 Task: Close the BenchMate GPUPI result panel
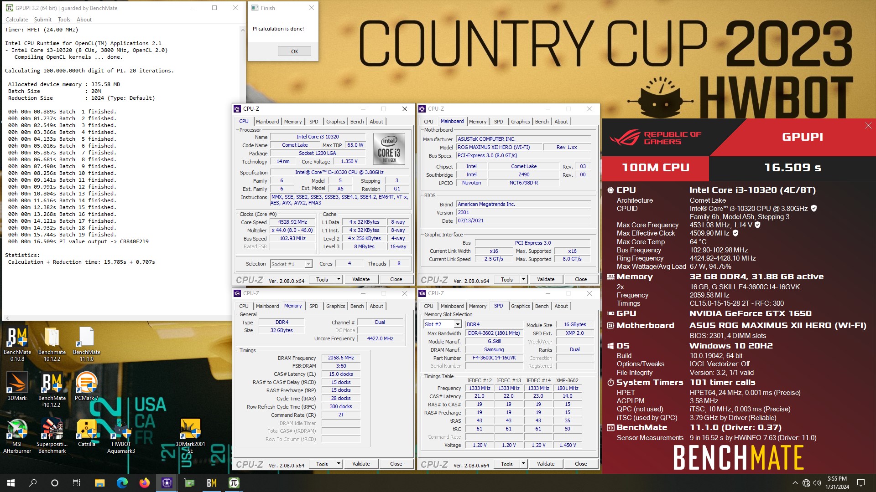[868, 126]
